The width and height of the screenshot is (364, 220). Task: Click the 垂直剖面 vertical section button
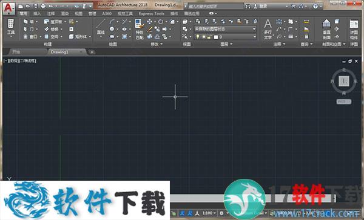pos(326,29)
